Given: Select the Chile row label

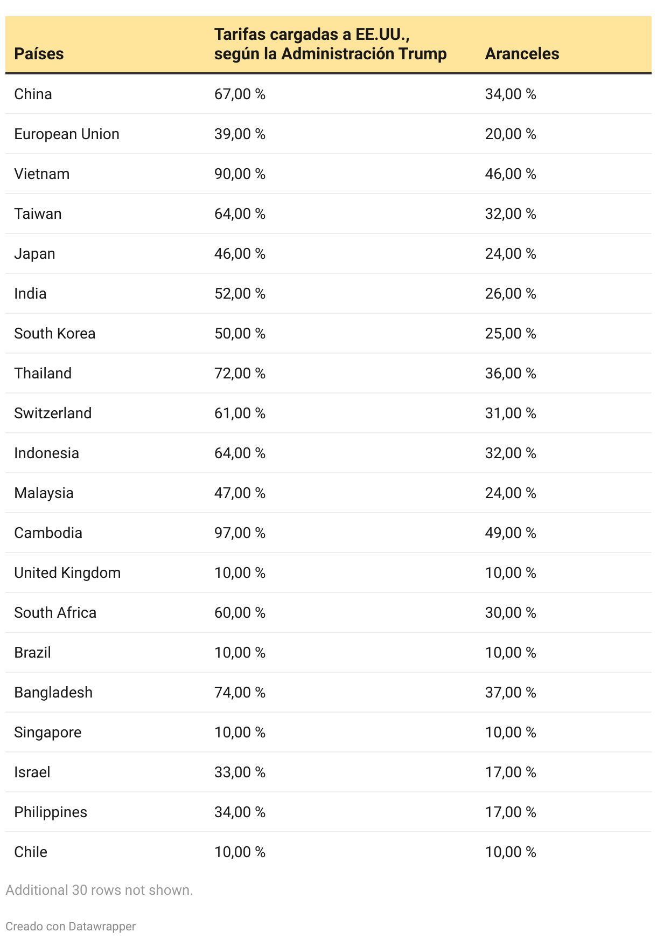Looking at the screenshot, I should coord(31,852).
